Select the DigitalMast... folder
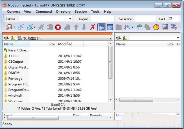The image size is (184, 129). pyautogui.click(x=16, y=67)
